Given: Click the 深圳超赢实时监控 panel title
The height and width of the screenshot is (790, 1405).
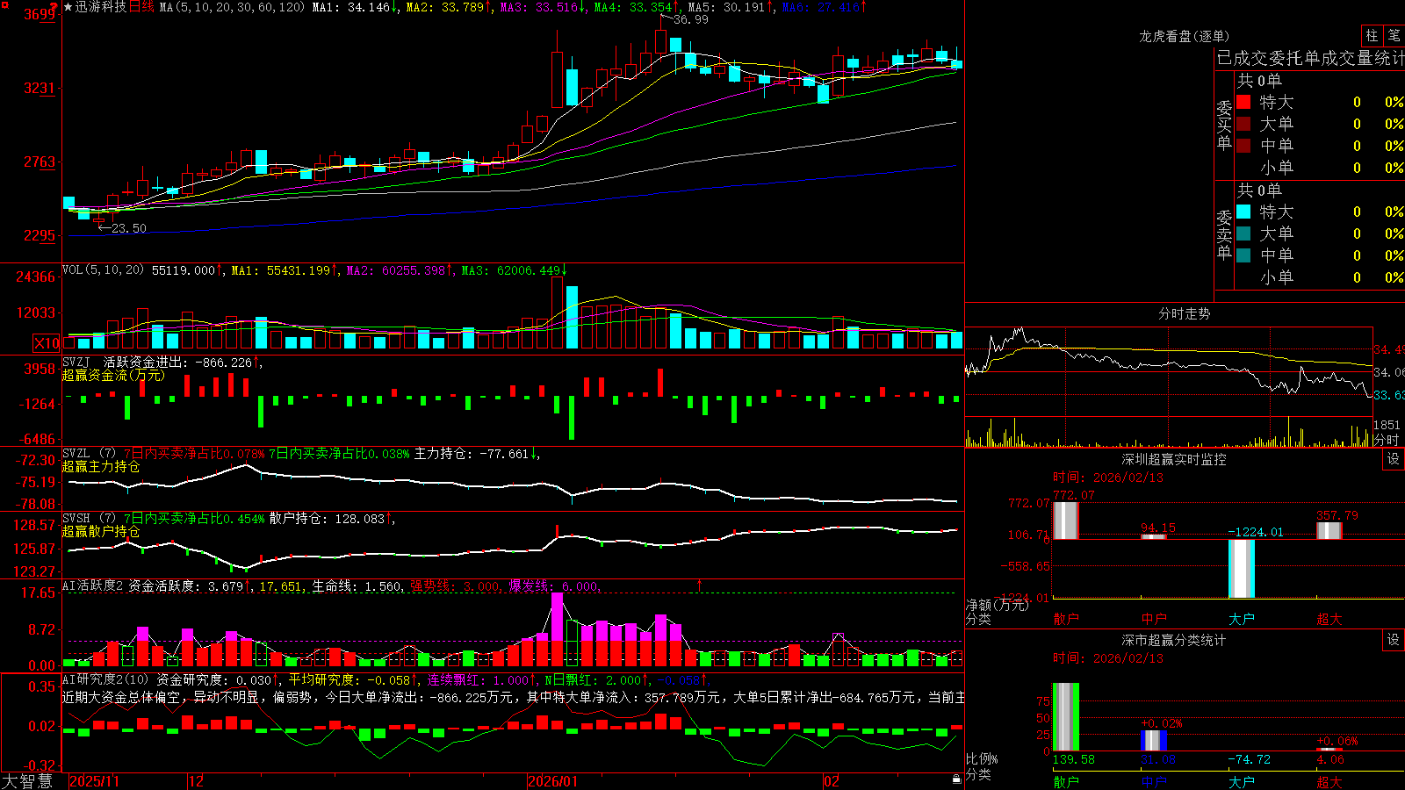Looking at the screenshot, I should (1174, 459).
